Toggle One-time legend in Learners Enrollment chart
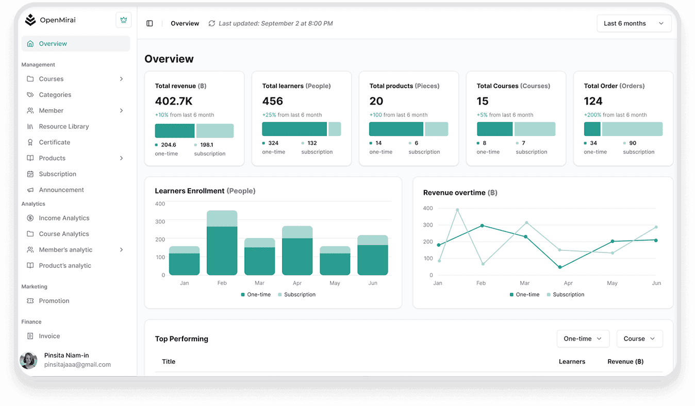Viewport: 695px width, 406px height. pyautogui.click(x=256, y=295)
